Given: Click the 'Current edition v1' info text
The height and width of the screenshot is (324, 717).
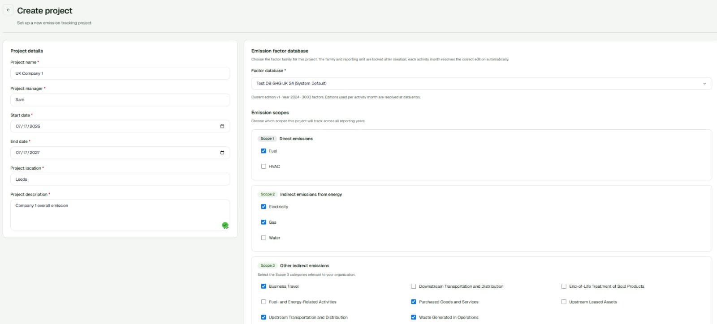Looking at the screenshot, I should point(336,97).
